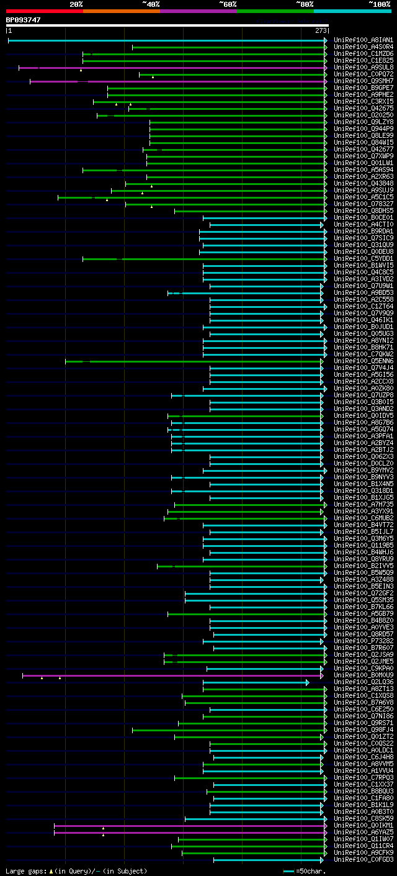
Task: Select the UniRef100_C1ZT64 label
Action: pyautogui.click(x=364, y=307)
